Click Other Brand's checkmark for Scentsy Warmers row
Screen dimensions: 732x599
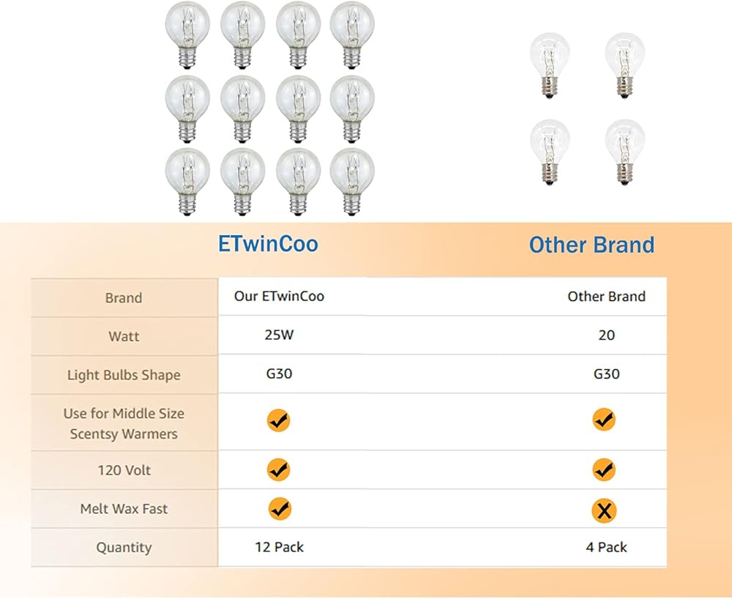coord(604,420)
